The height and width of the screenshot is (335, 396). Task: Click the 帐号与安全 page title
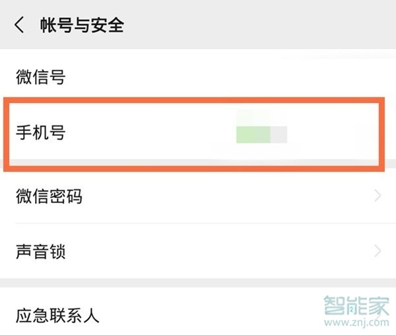coord(82,25)
